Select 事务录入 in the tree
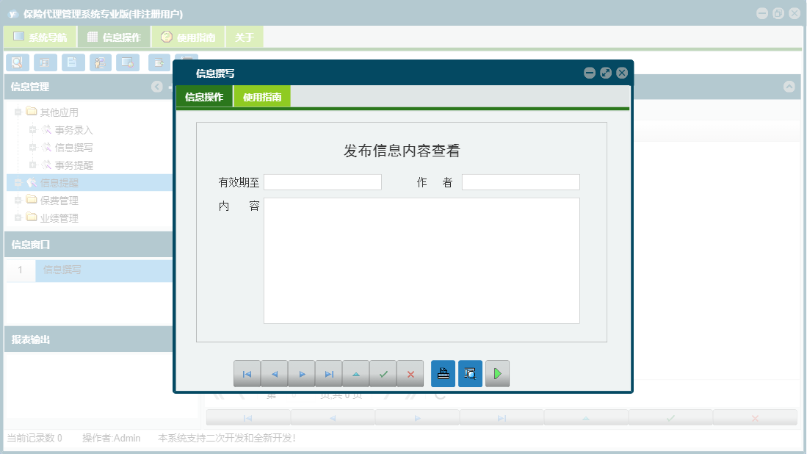 click(73, 130)
